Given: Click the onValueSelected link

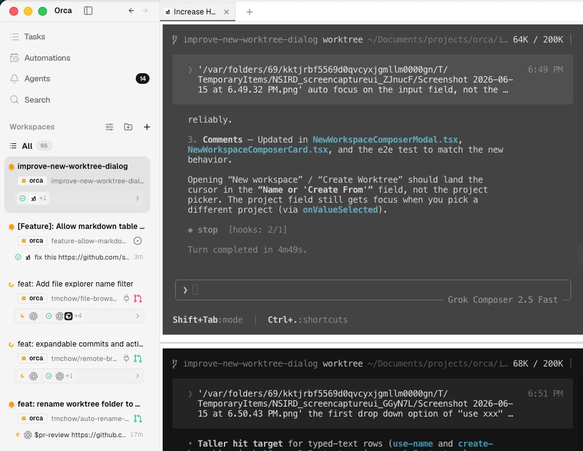Looking at the screenshot, I should pyautogui.click(x=340, y=210).
